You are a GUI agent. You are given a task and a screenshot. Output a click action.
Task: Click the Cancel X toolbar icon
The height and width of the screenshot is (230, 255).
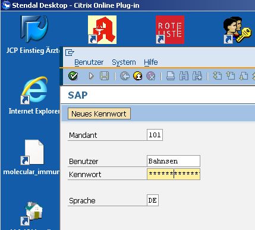tap(151, 76)
